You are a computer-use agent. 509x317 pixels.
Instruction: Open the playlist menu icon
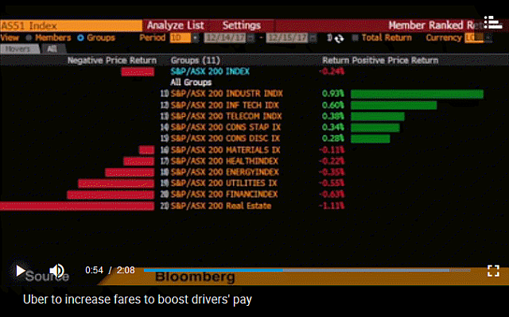click(492, 22)
